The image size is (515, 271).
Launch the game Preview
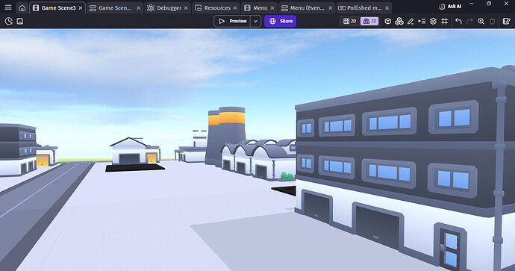(x=232, y=21)
